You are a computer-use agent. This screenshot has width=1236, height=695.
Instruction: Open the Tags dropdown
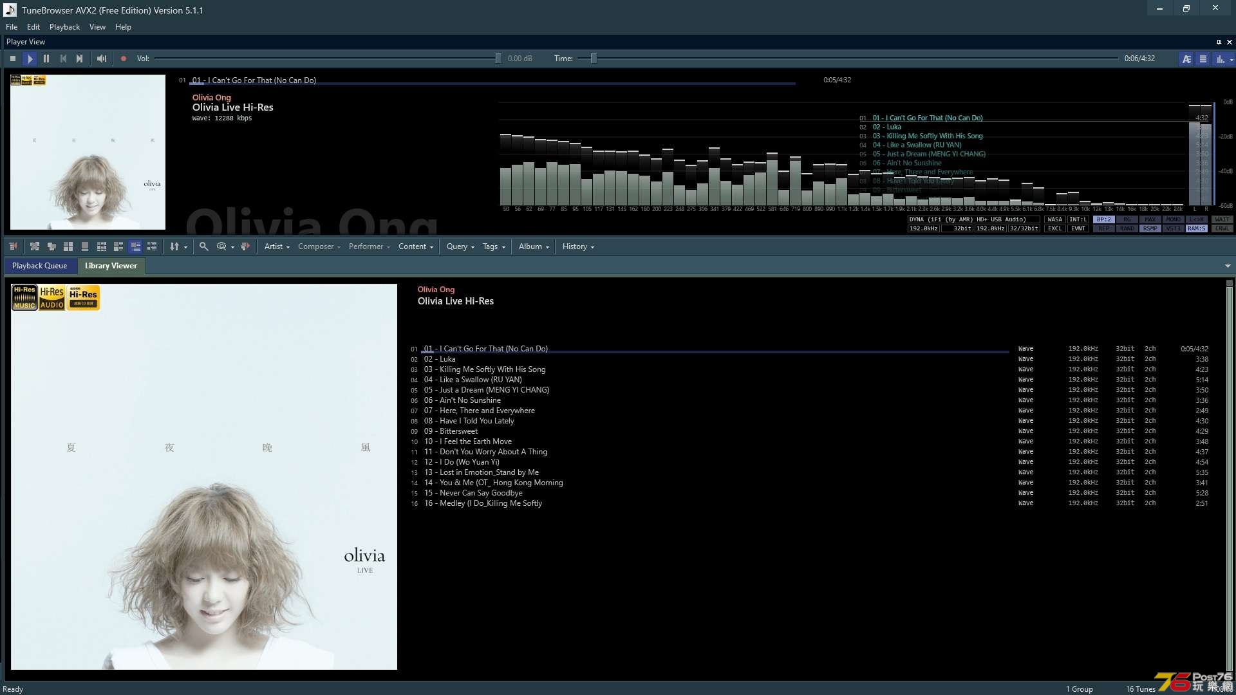(x=494, y=246)
